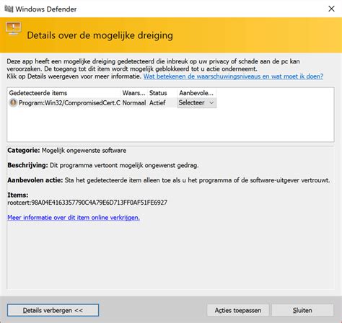The image size is (342, 323).
Task: Click the Windows Defender title bar icon
Action: click(x=9, y=9)
